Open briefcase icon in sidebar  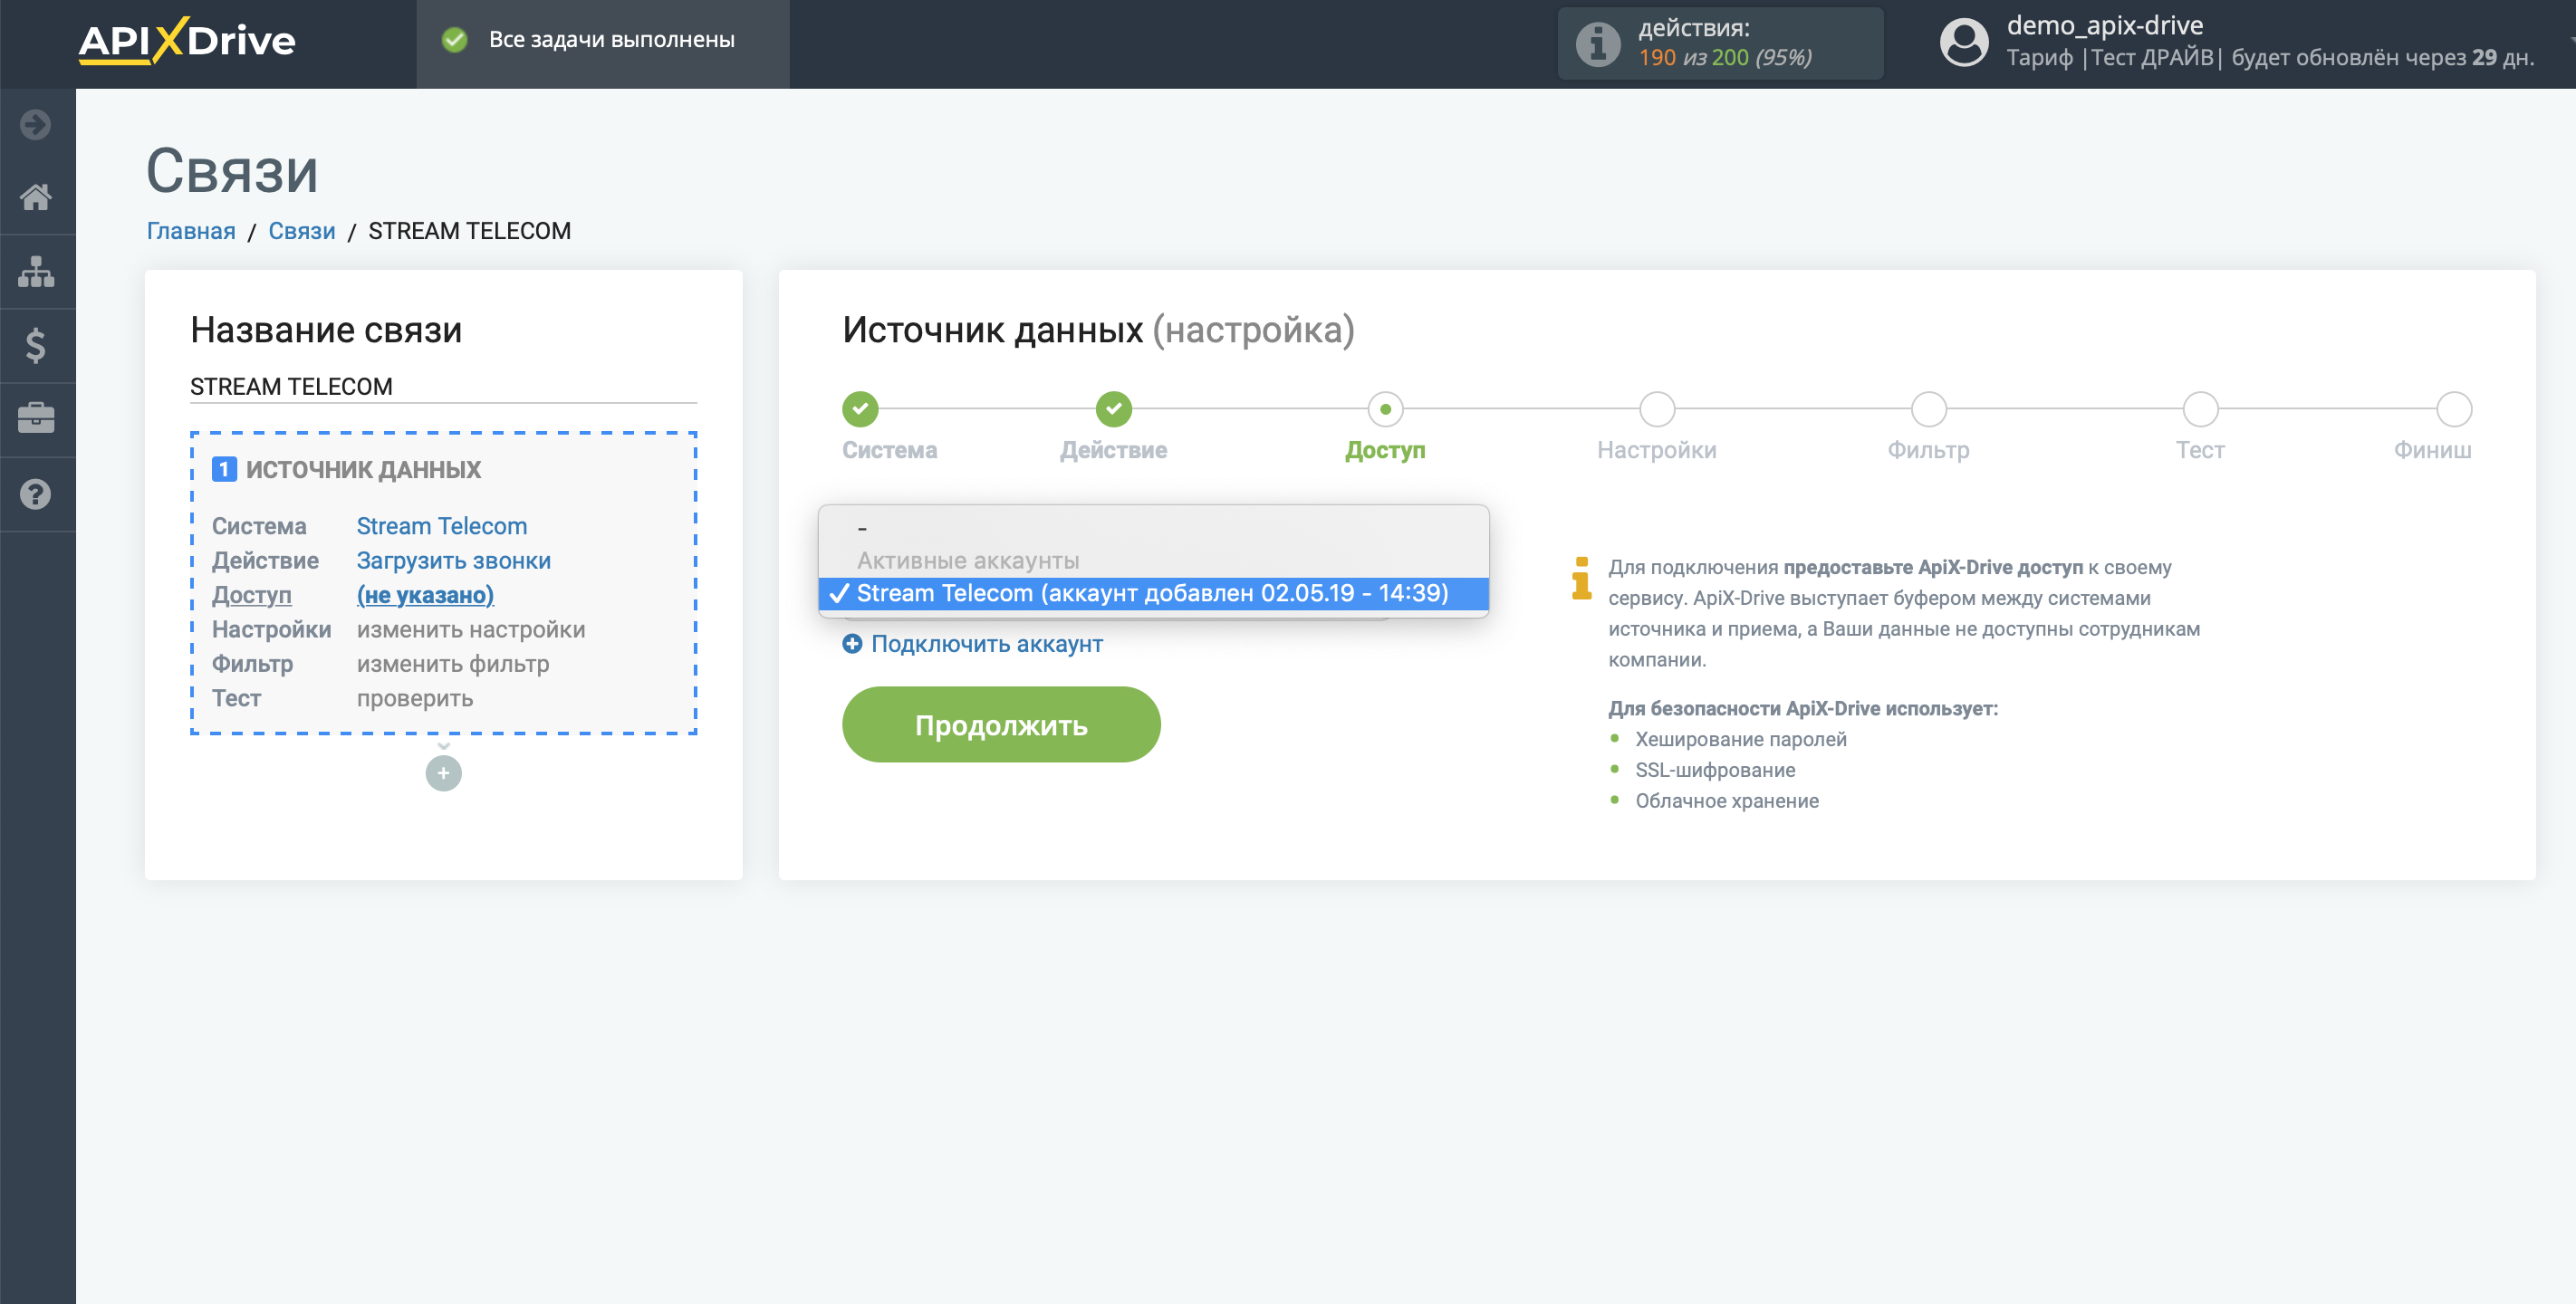[36, 418]
